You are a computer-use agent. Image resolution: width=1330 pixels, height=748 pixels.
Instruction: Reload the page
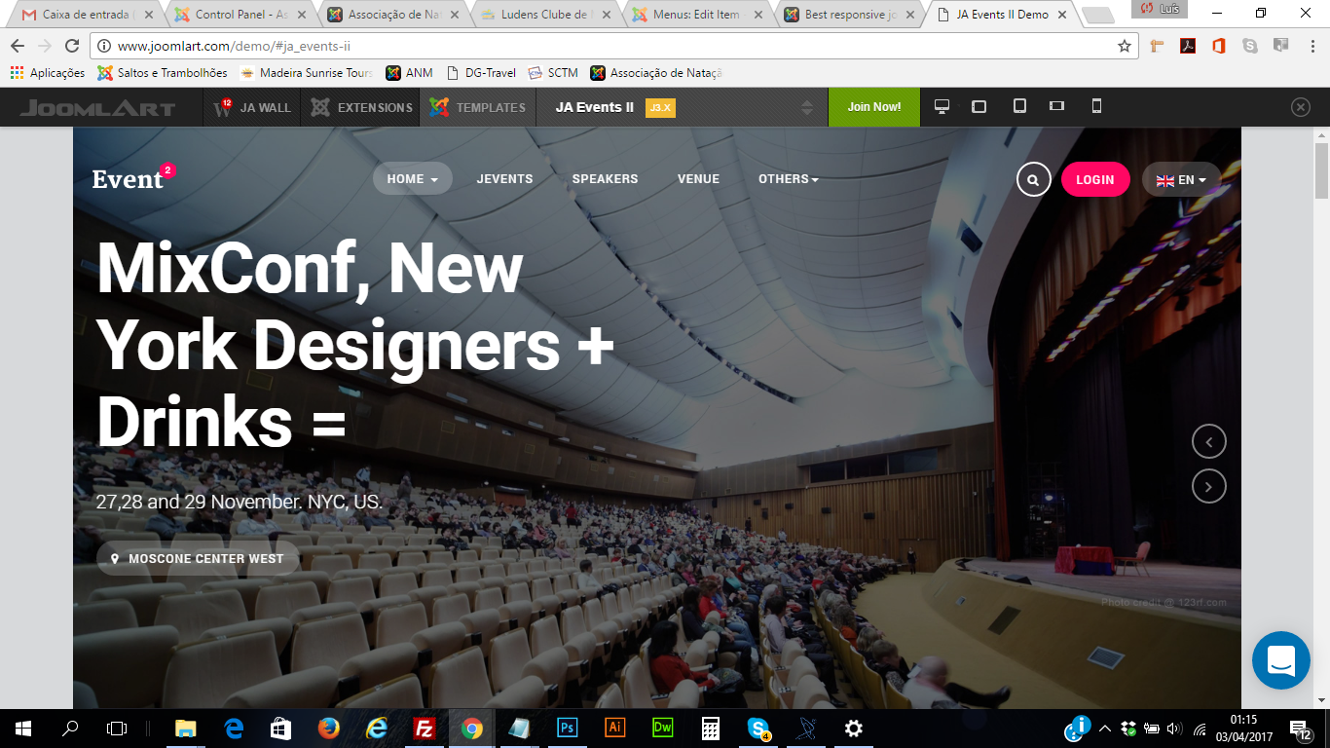[x=72, y=46]
